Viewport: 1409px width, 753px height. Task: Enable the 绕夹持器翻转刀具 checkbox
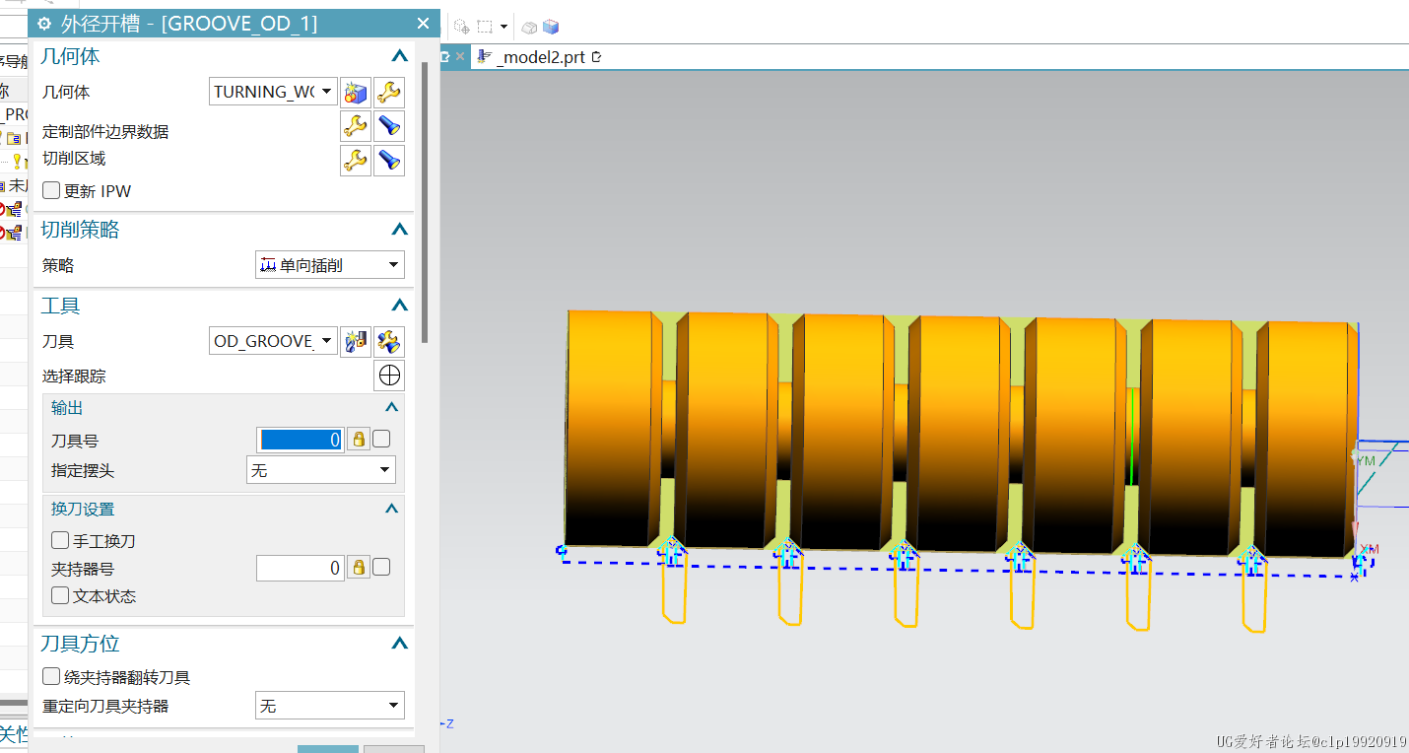point(51,677)
